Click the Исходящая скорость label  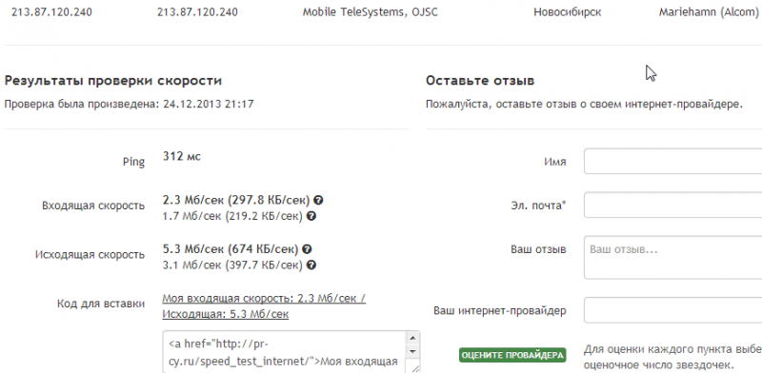(90, 254)
